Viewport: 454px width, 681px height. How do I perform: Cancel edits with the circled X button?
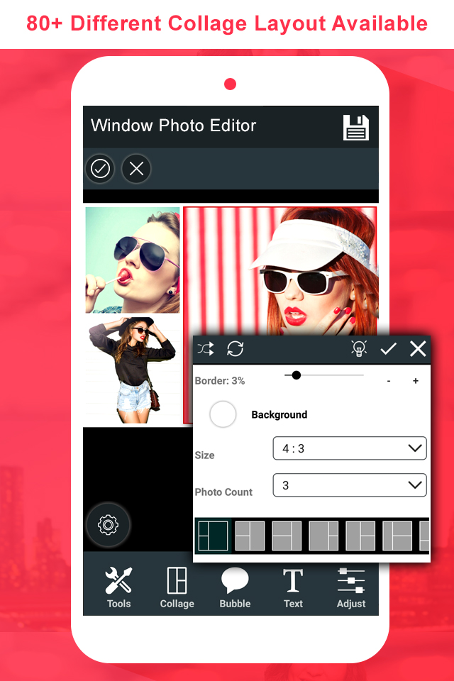[x=136, y=169]
